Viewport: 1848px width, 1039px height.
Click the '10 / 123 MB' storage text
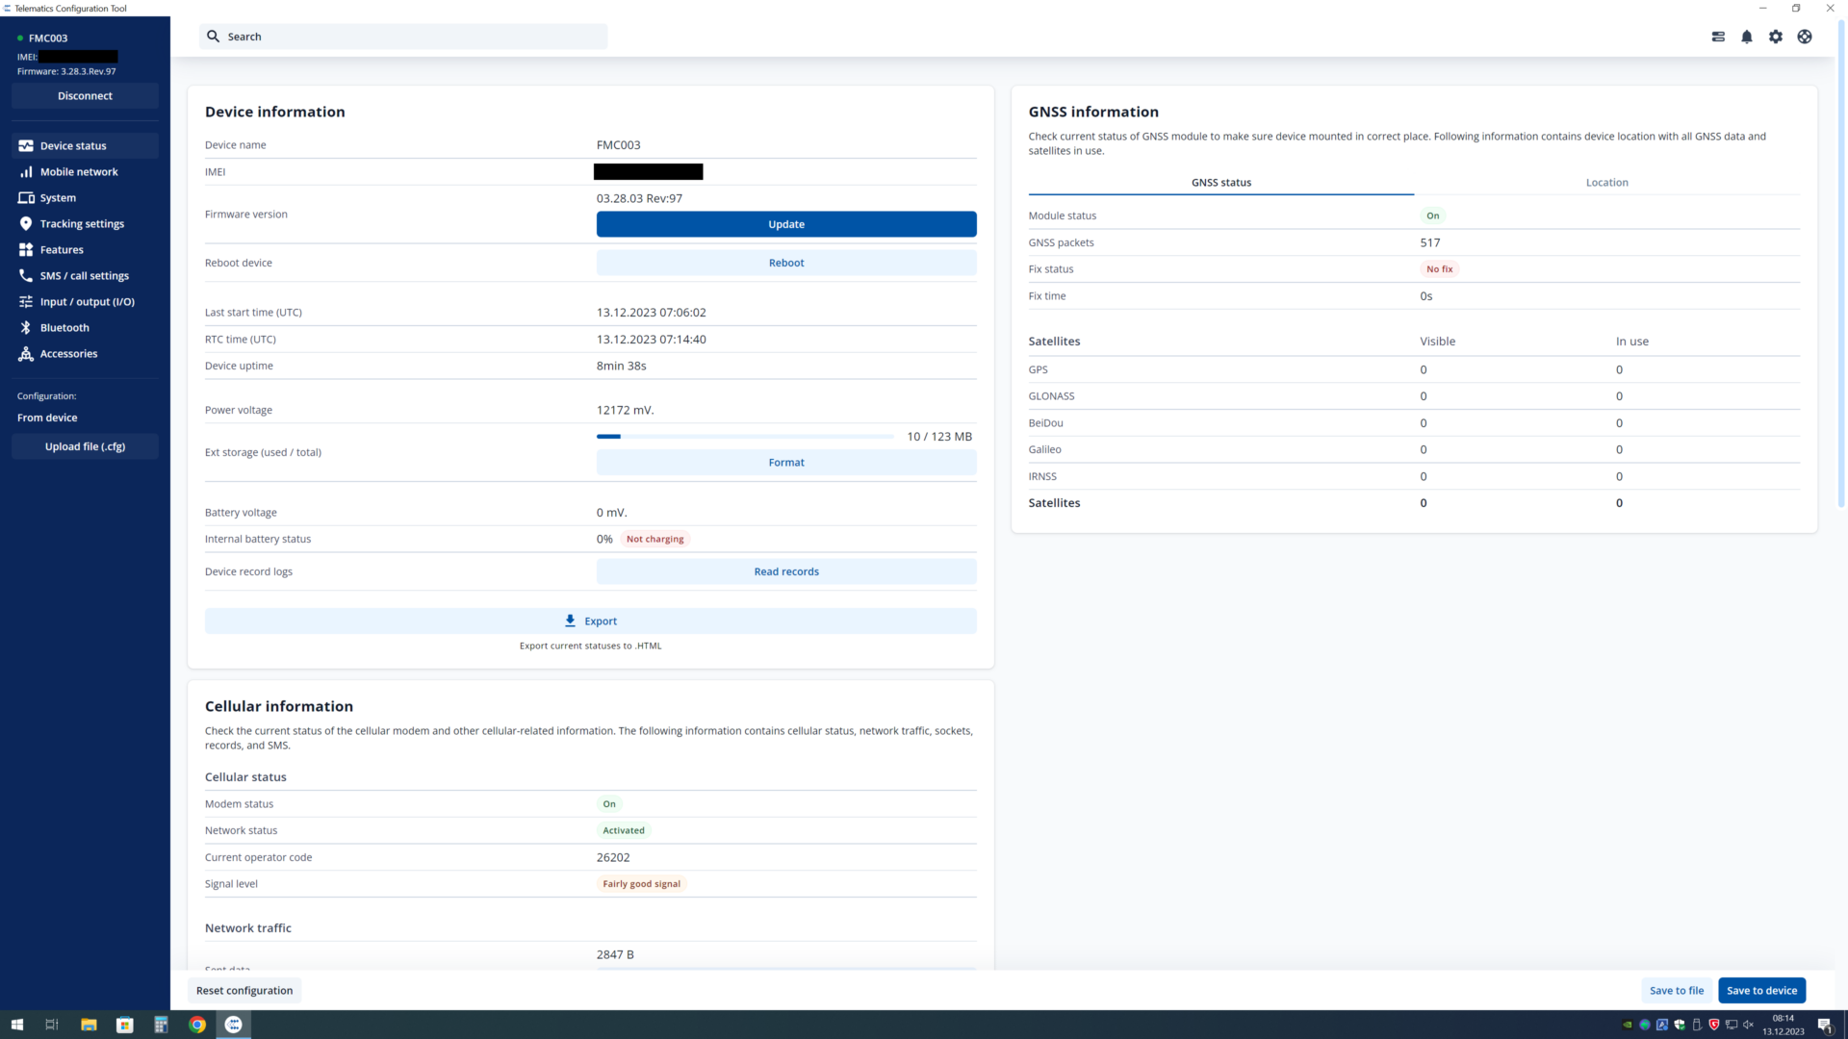coord(939,437)
